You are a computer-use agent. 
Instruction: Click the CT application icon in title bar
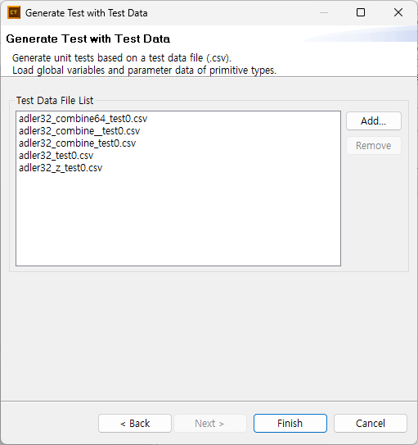click(14, 13)
